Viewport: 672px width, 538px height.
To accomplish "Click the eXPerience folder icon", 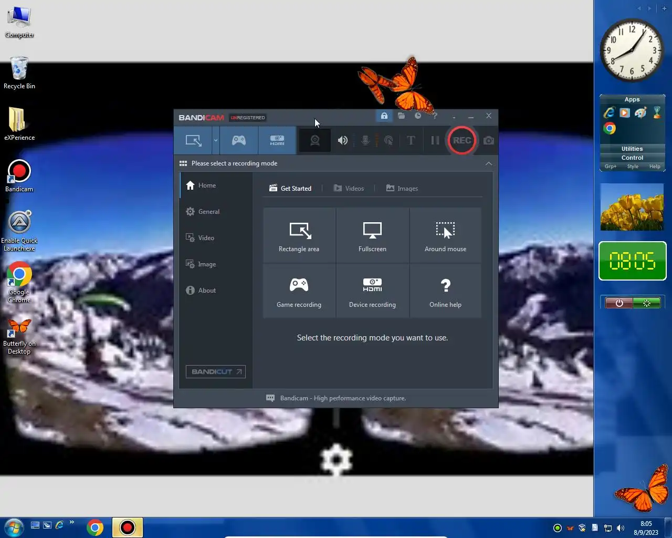I will pos(19,124).
